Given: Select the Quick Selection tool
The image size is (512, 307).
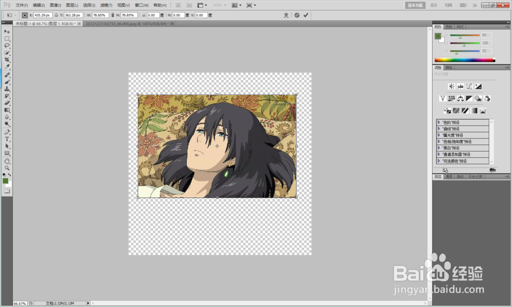Looking at the screenshot, I should pyautogui.click(x=7, y=53).
